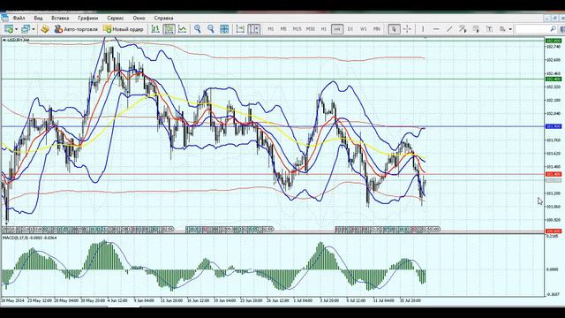This screenshot has width=565, height=318.
Task: Open the Сервис menu
Action: pyautogui.click(x=116, y=18)
